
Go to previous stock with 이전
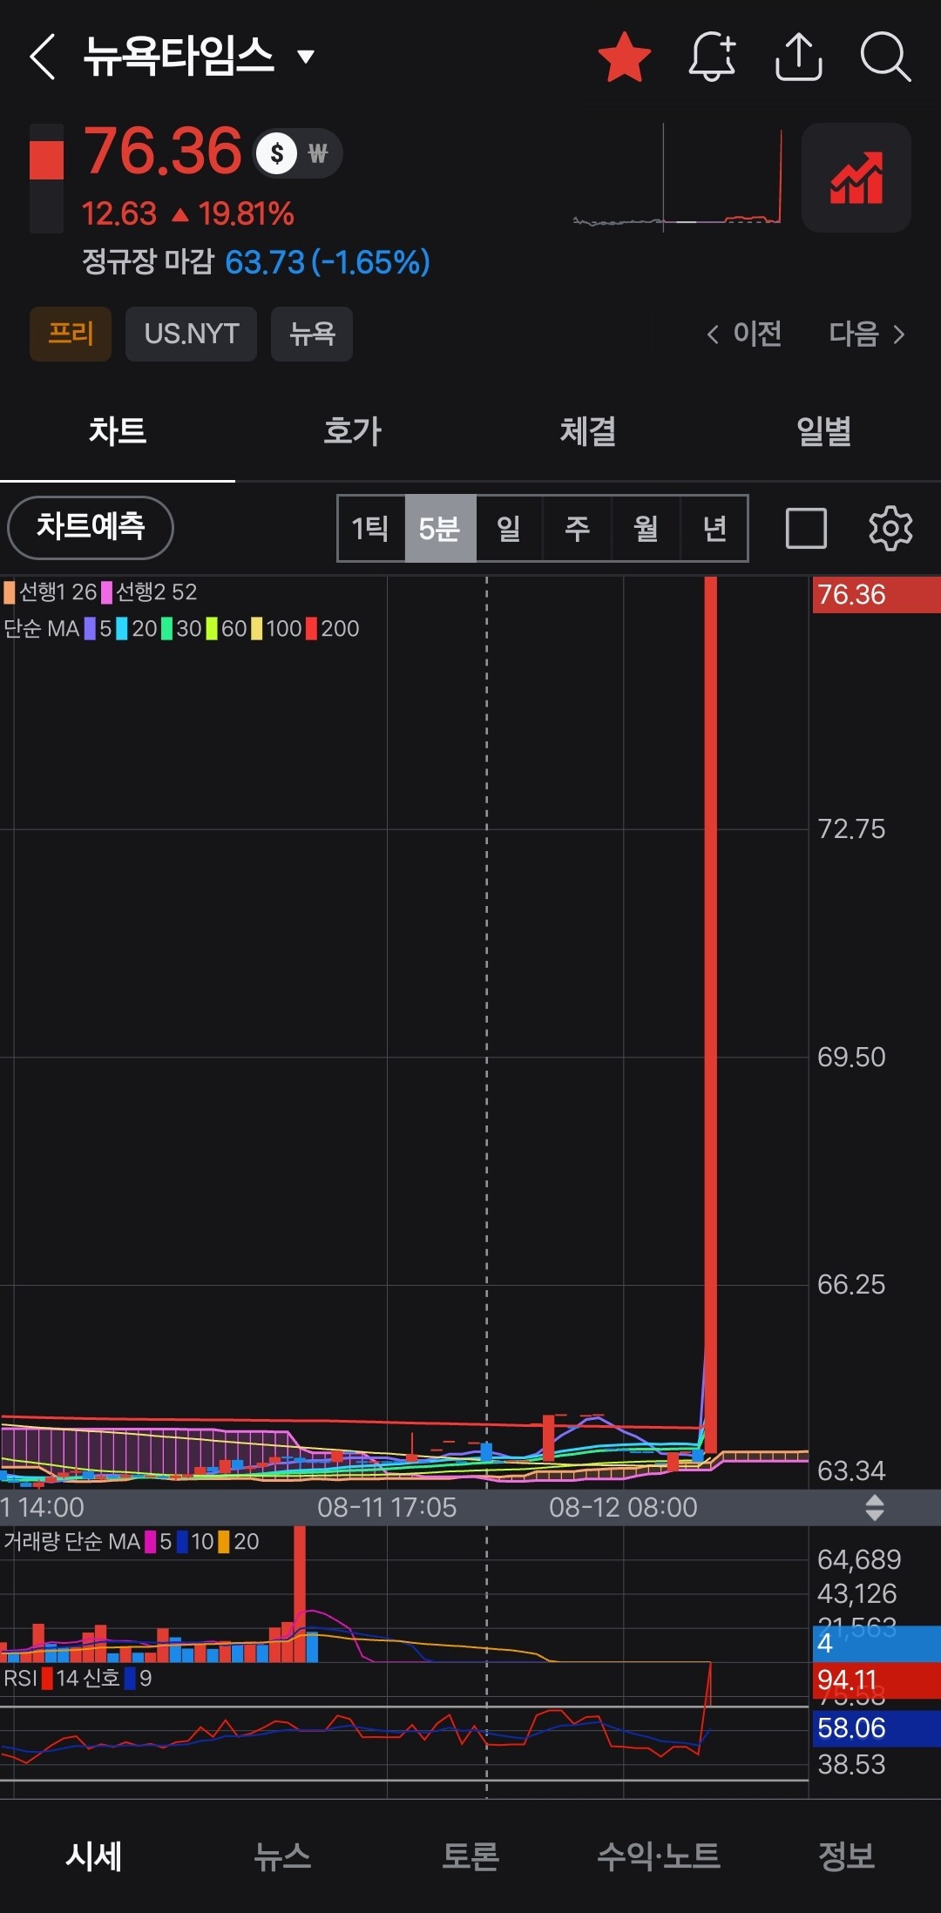click(744, 334)
